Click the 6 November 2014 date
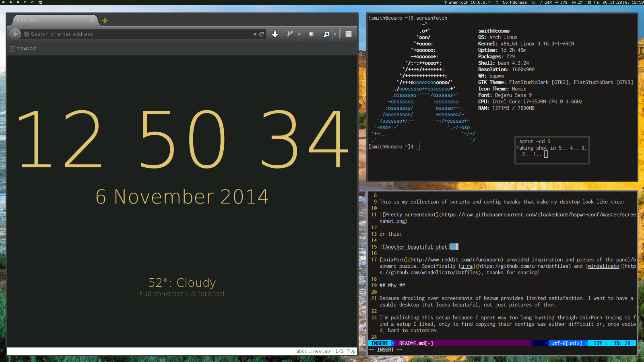The height and width of the screenshot is (362, 644). (x=182, y=197)
